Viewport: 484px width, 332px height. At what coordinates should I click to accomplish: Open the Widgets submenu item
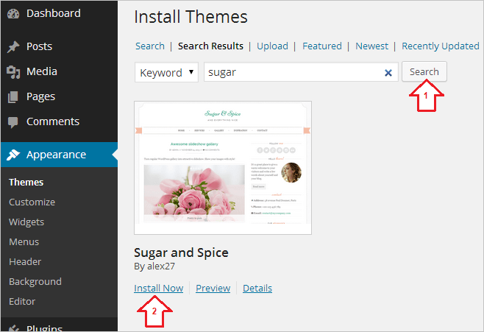click(26, 222)
